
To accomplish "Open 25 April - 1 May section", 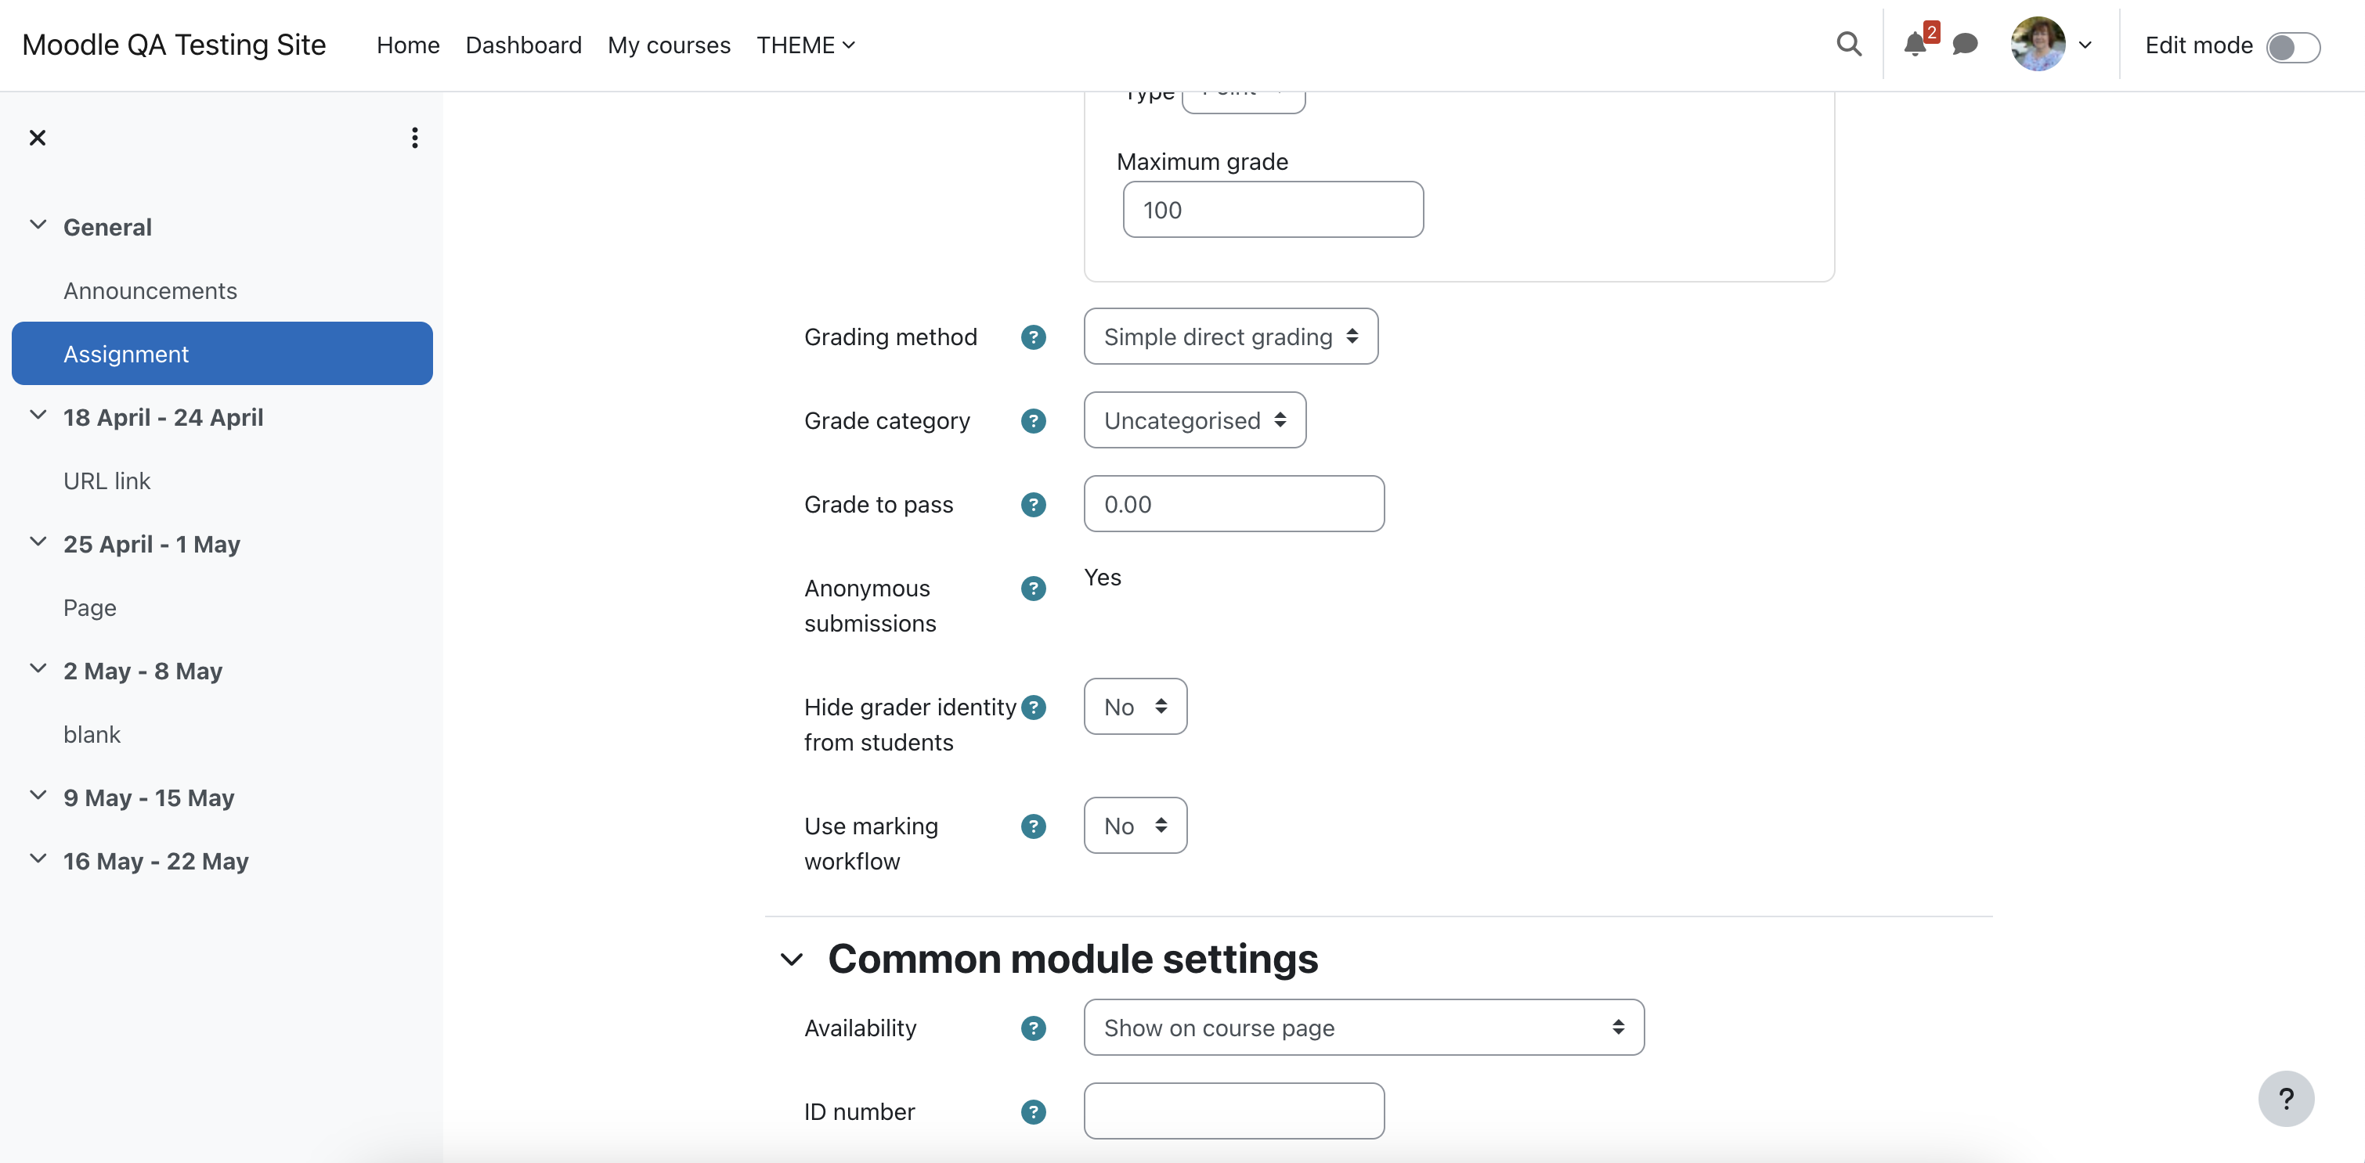I will point(151,544).
